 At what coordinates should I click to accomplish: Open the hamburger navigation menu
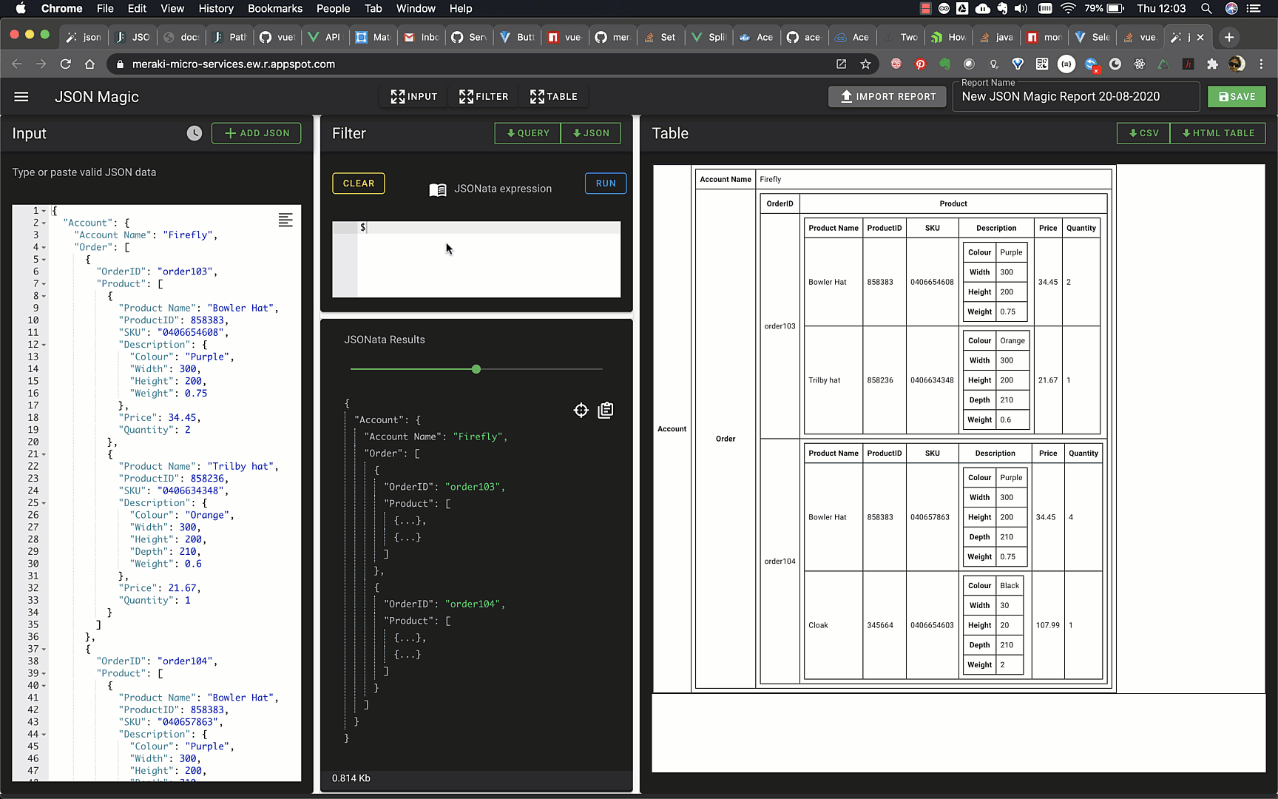click(x=21, y=97)
